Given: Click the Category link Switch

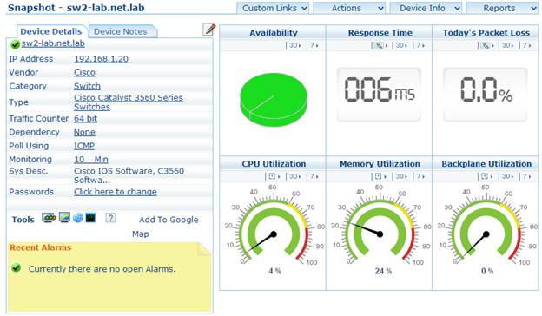Looking at the screenshot, I should pos(87,86).
